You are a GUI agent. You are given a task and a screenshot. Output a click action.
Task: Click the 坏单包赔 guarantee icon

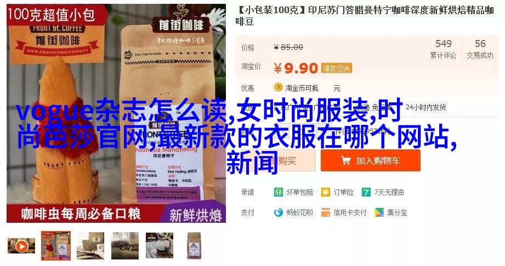click(278, 192)
